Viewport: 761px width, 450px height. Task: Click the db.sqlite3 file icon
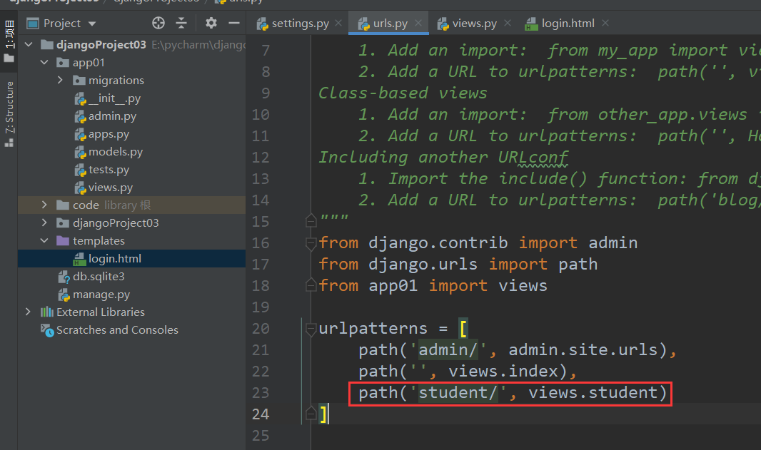64,277
